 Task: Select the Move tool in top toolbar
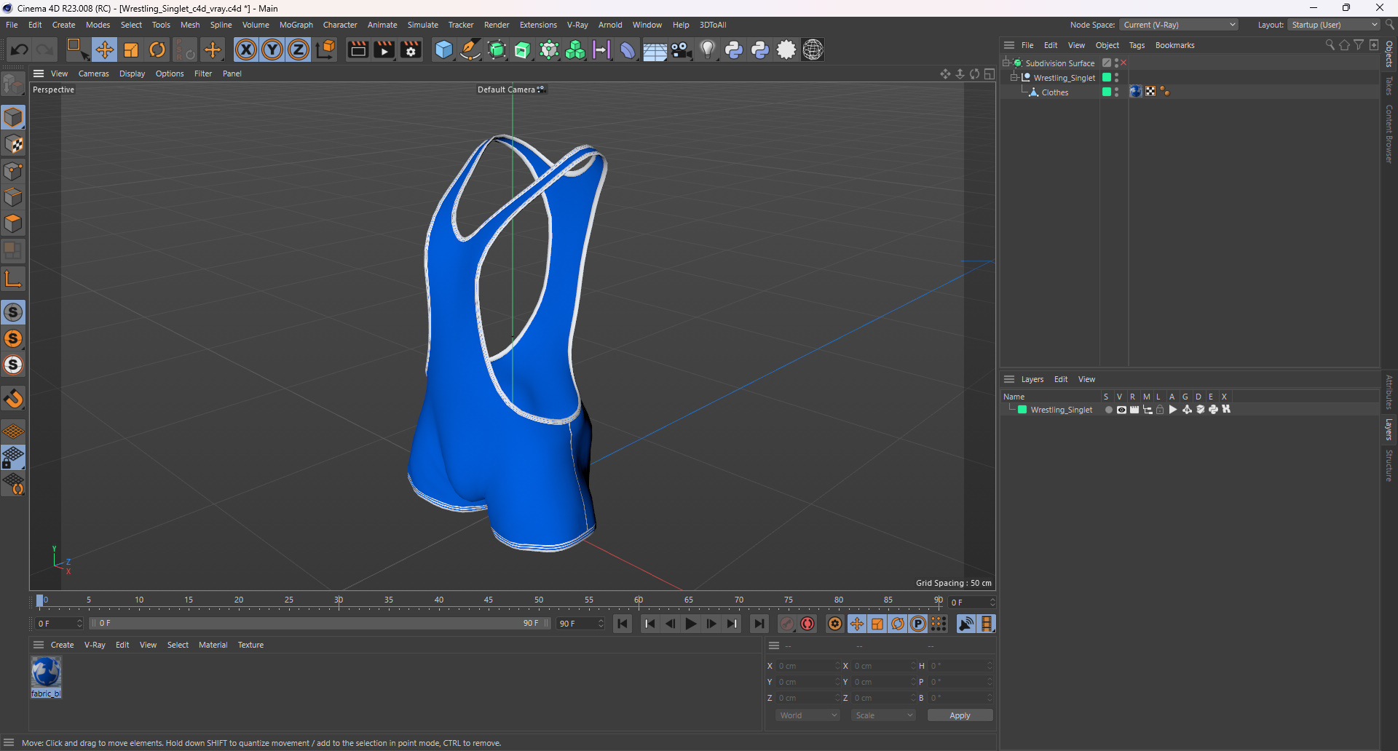click(x=105, y=49)
